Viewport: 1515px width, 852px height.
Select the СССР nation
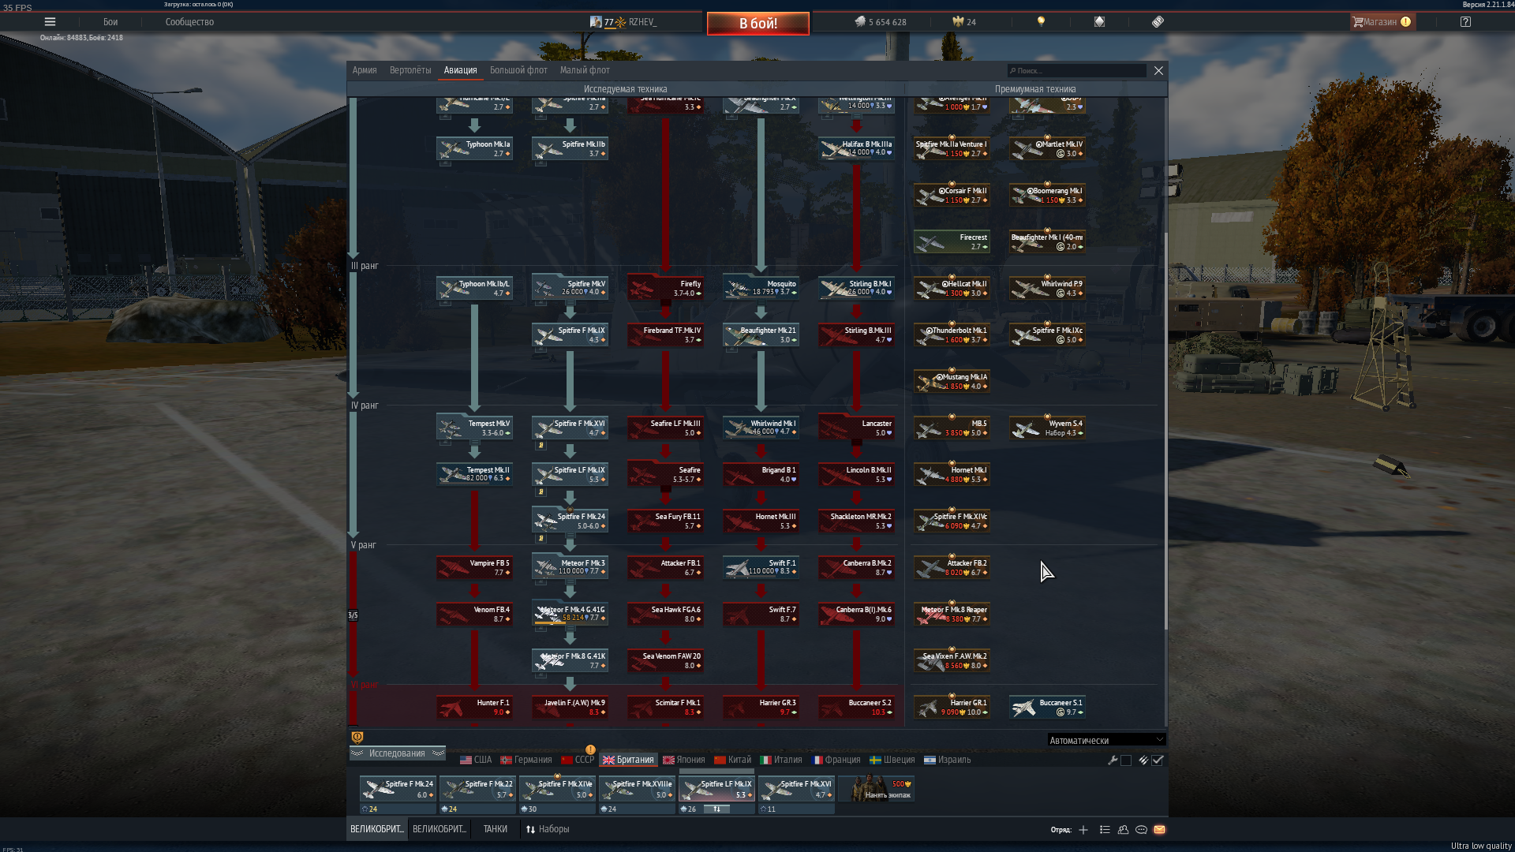(578, 760)
